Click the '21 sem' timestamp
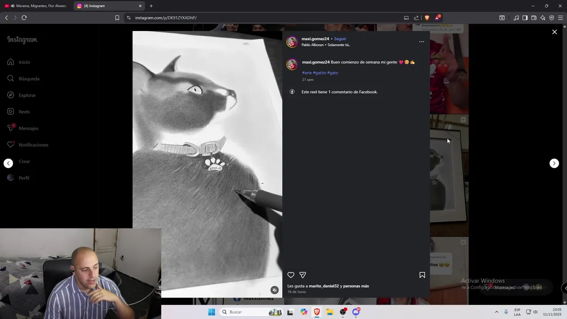Image resolution: width=567 pixels, height=319 pixels. click(308, 80)
